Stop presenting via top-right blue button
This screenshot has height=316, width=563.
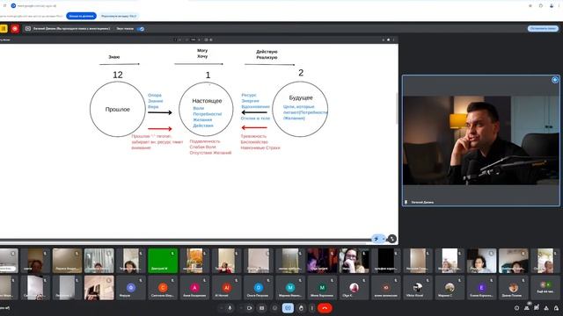tap(543, 28)
